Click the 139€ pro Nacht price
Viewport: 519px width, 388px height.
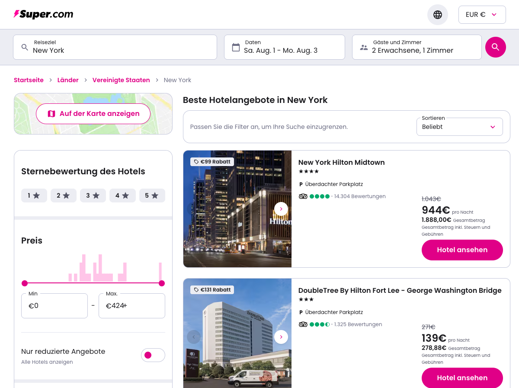click(x=445, y=339)
